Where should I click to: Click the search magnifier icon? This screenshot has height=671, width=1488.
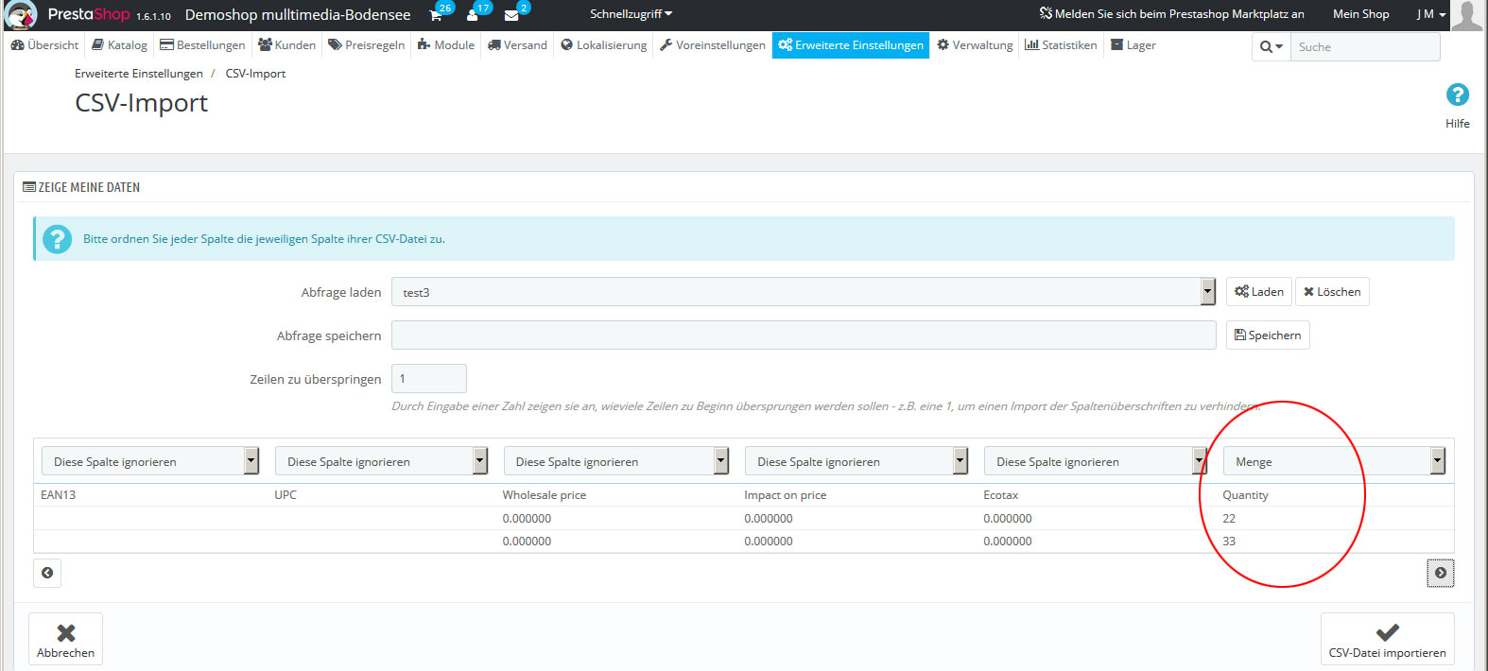pyautogui.click(x=1271, y=46)
